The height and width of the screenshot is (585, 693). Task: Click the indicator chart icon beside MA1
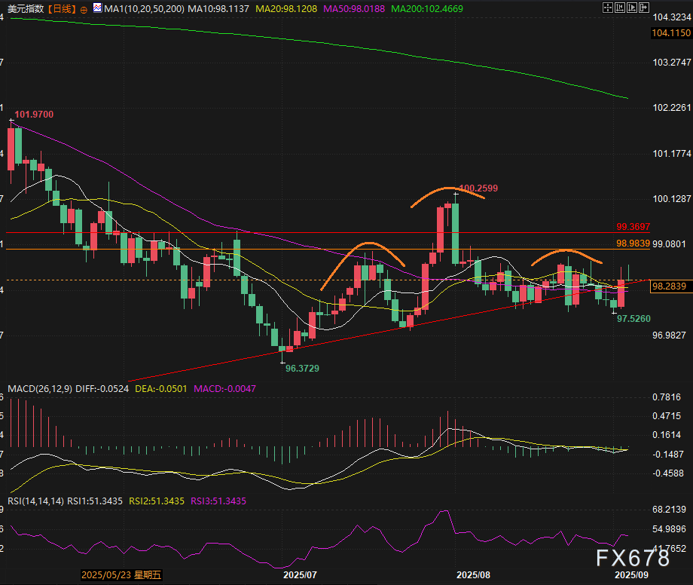click(96, 9)
